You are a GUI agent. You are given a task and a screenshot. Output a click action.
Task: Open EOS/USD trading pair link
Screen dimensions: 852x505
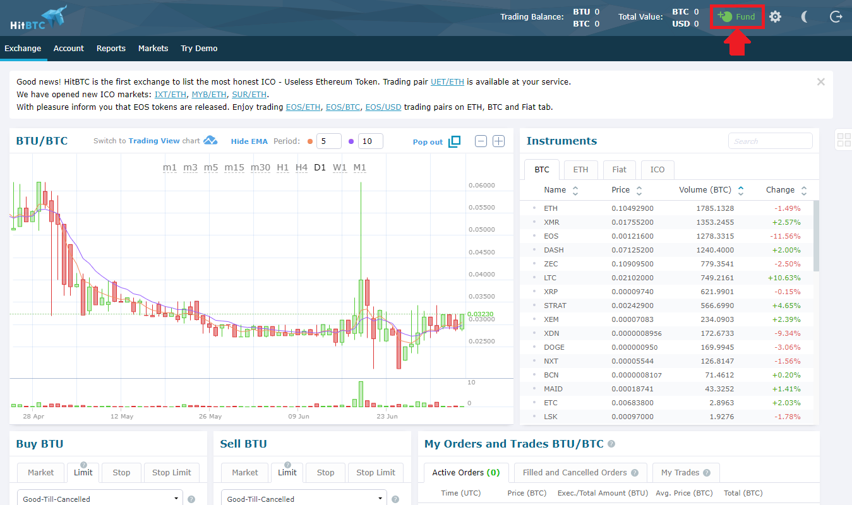tap(383, 107)
